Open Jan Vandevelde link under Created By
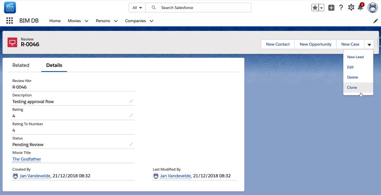Screen dimensions: 381x195 tap(35, 176)
